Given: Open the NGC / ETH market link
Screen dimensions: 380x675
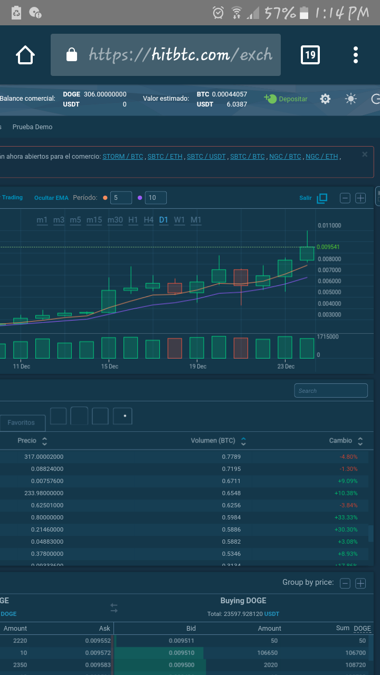Looking at the screenshot, I should (x=322, y=157).
